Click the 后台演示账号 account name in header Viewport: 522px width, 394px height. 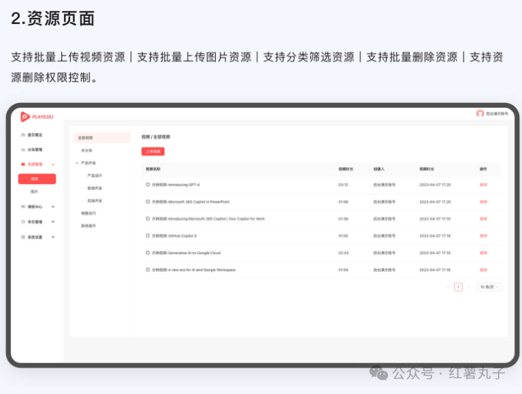click(497, 114)
